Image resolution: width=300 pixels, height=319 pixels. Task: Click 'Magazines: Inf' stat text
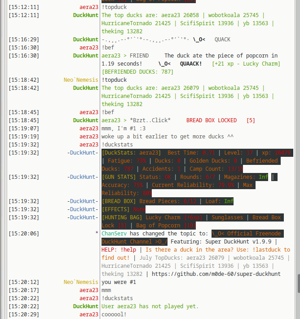click(x=246, y=177)
